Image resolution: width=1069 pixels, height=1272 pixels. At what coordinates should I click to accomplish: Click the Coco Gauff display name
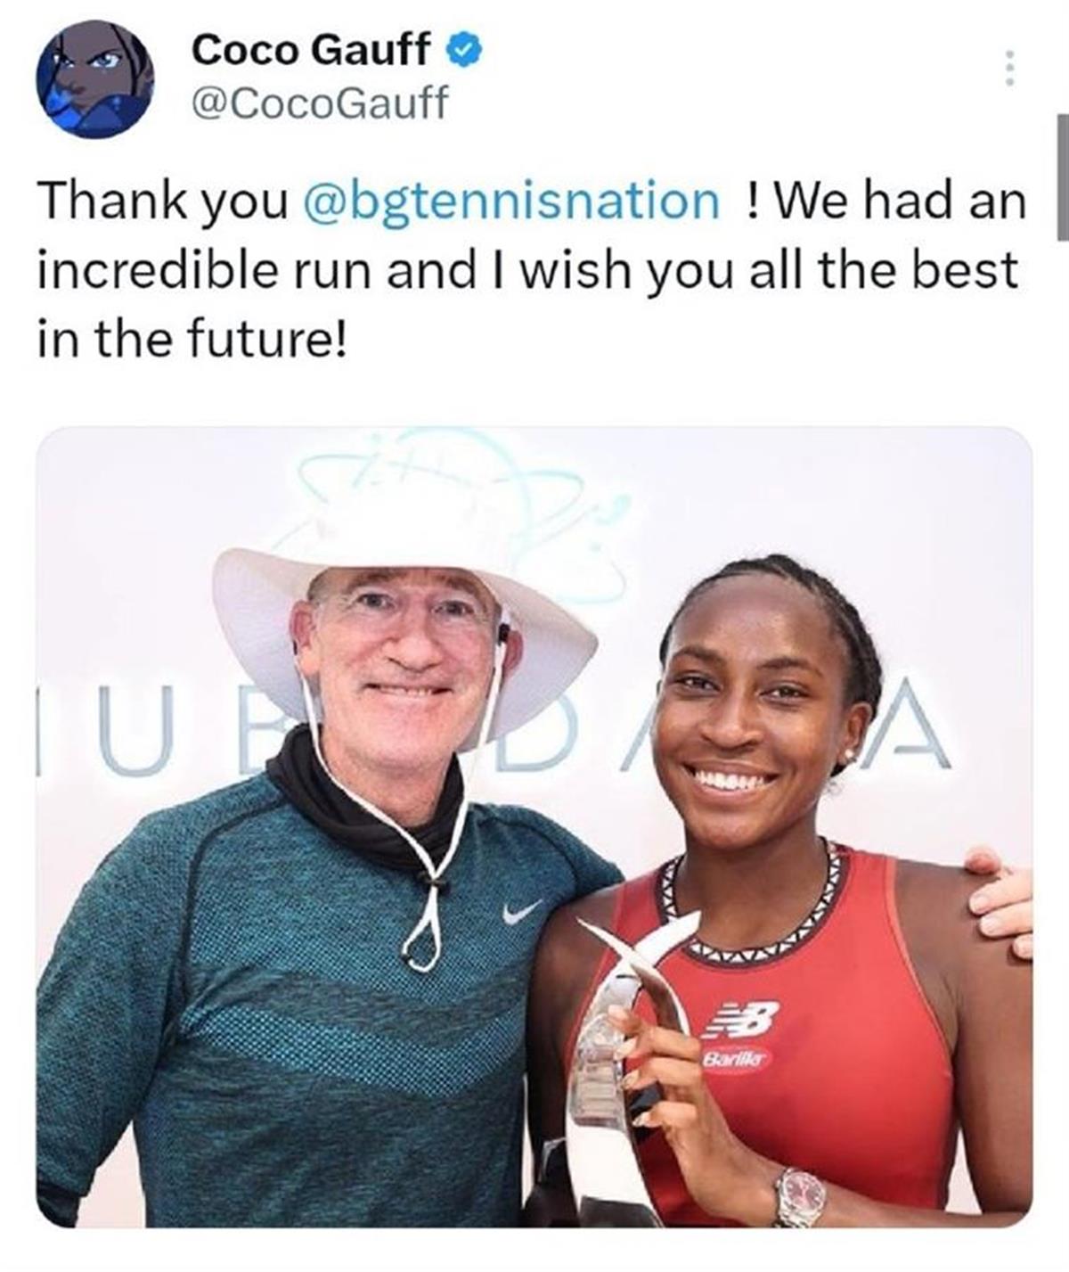click(311, 50)
